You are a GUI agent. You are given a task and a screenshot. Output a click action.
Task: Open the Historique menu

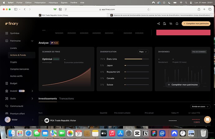click(x=53, y=2)
